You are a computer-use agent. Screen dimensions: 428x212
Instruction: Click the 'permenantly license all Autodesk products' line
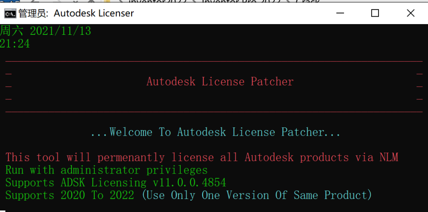point(202,157)
